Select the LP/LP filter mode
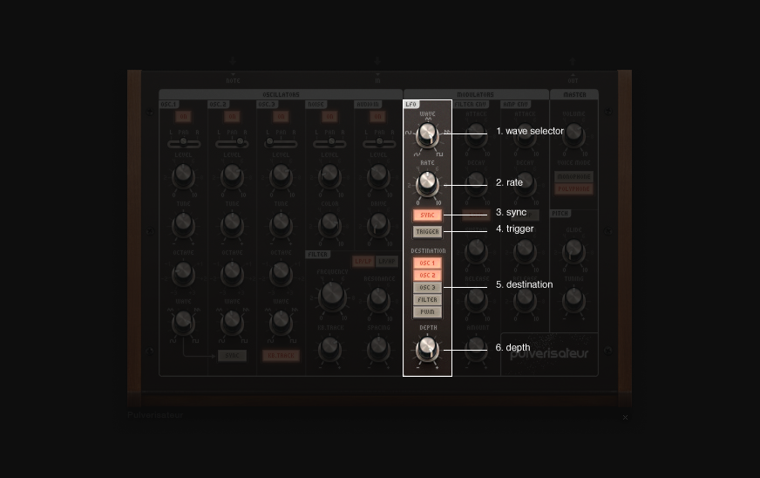Image resolution: width=760 pixels, height=478 pixels. pos(363,262)
